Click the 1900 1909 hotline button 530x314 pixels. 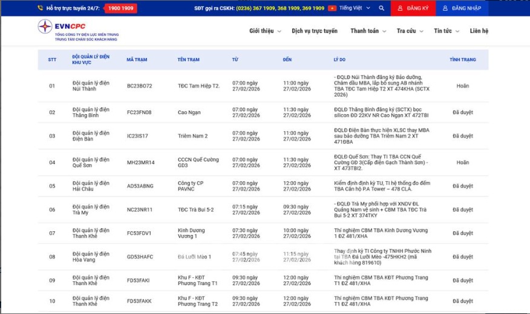[x=120, y=8]
